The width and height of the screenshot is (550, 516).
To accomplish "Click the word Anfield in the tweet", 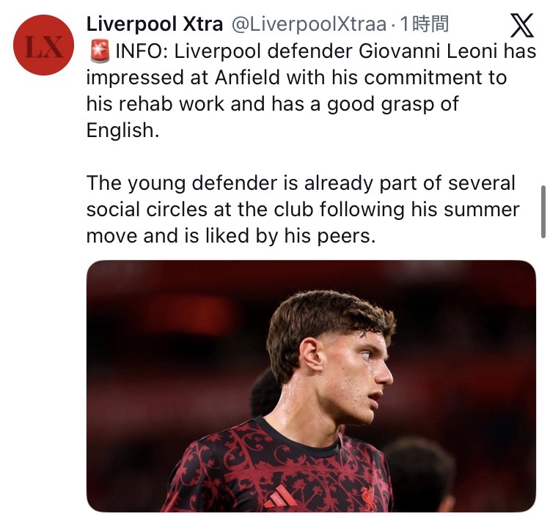I will (238, 78).
